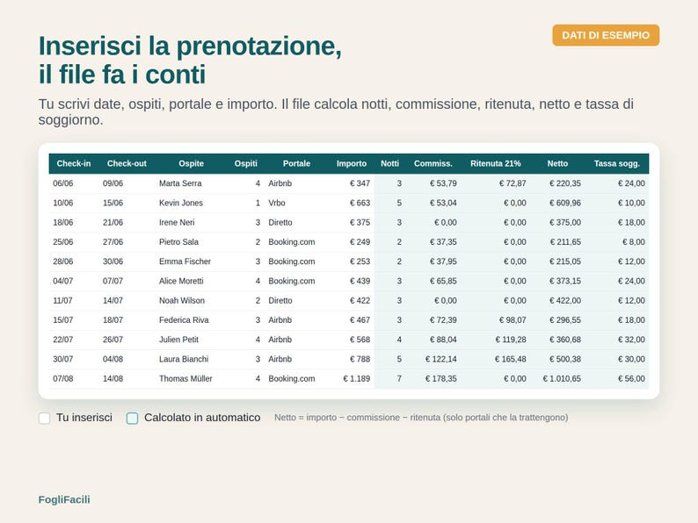Click the ritenuta value € 72,87

point(513,183)
